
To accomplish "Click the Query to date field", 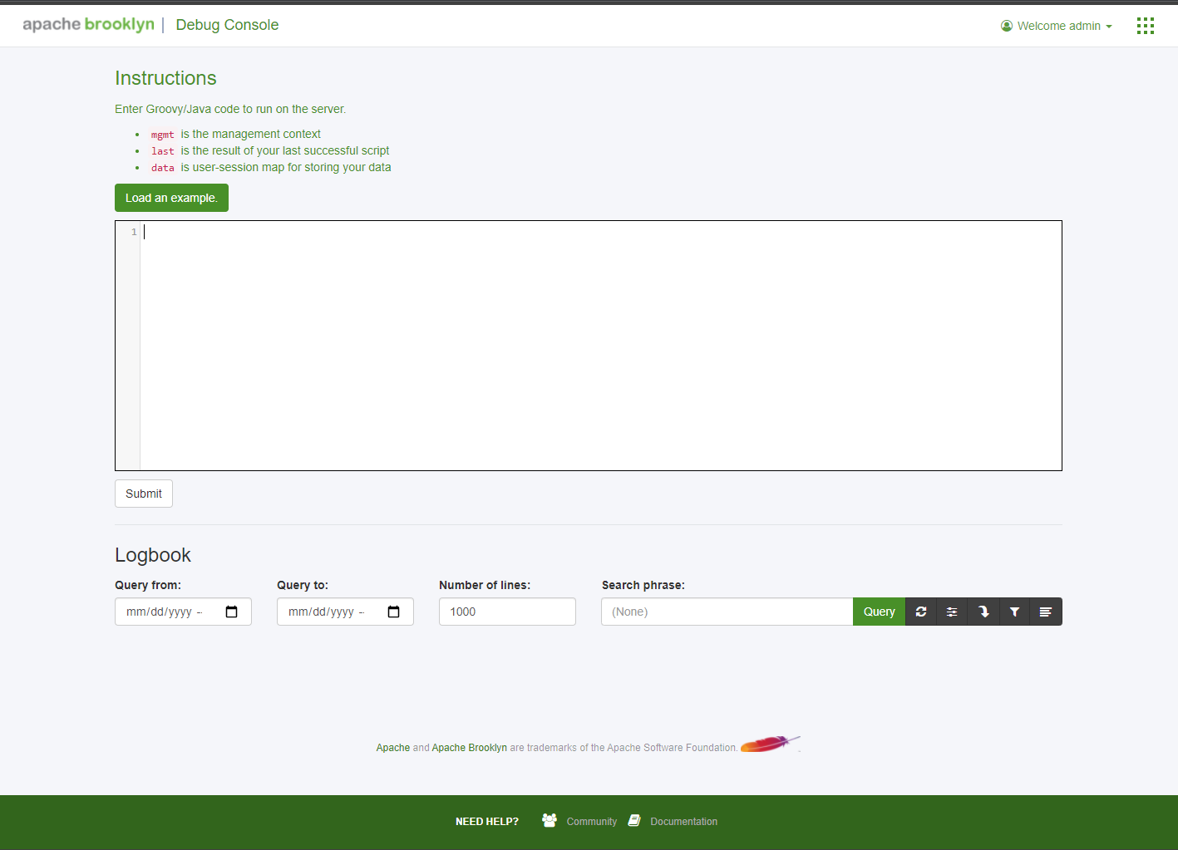I will (345, 612).
